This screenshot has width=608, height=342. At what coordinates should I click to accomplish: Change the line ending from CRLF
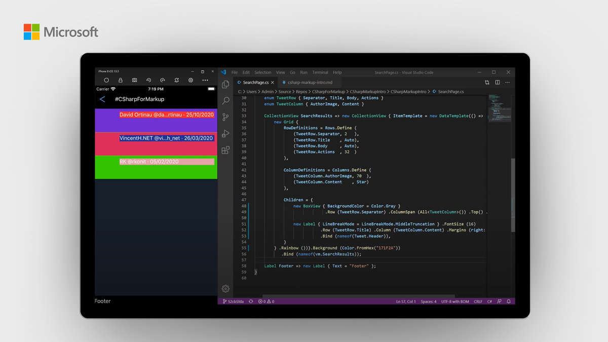(x=478, y=301)
